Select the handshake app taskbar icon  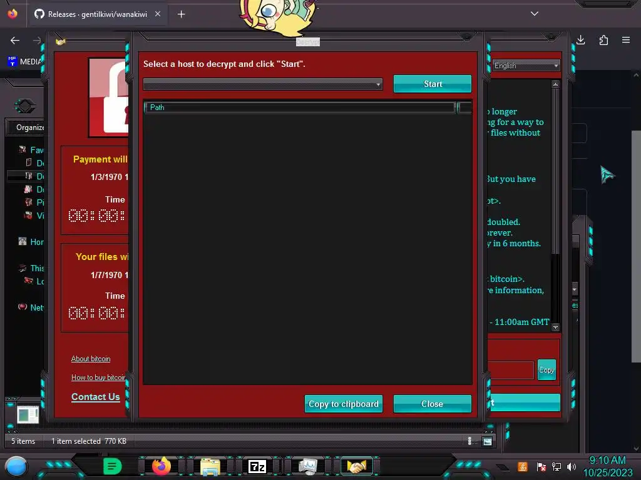356,466
